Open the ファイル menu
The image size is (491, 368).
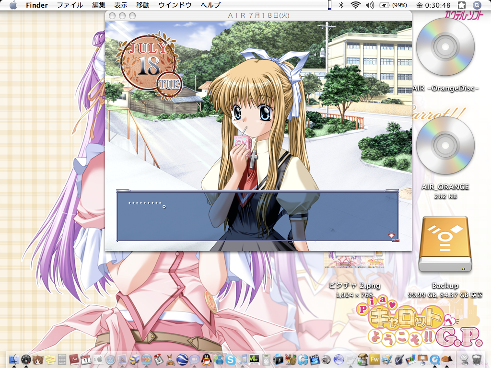click(x=70, y=5)
